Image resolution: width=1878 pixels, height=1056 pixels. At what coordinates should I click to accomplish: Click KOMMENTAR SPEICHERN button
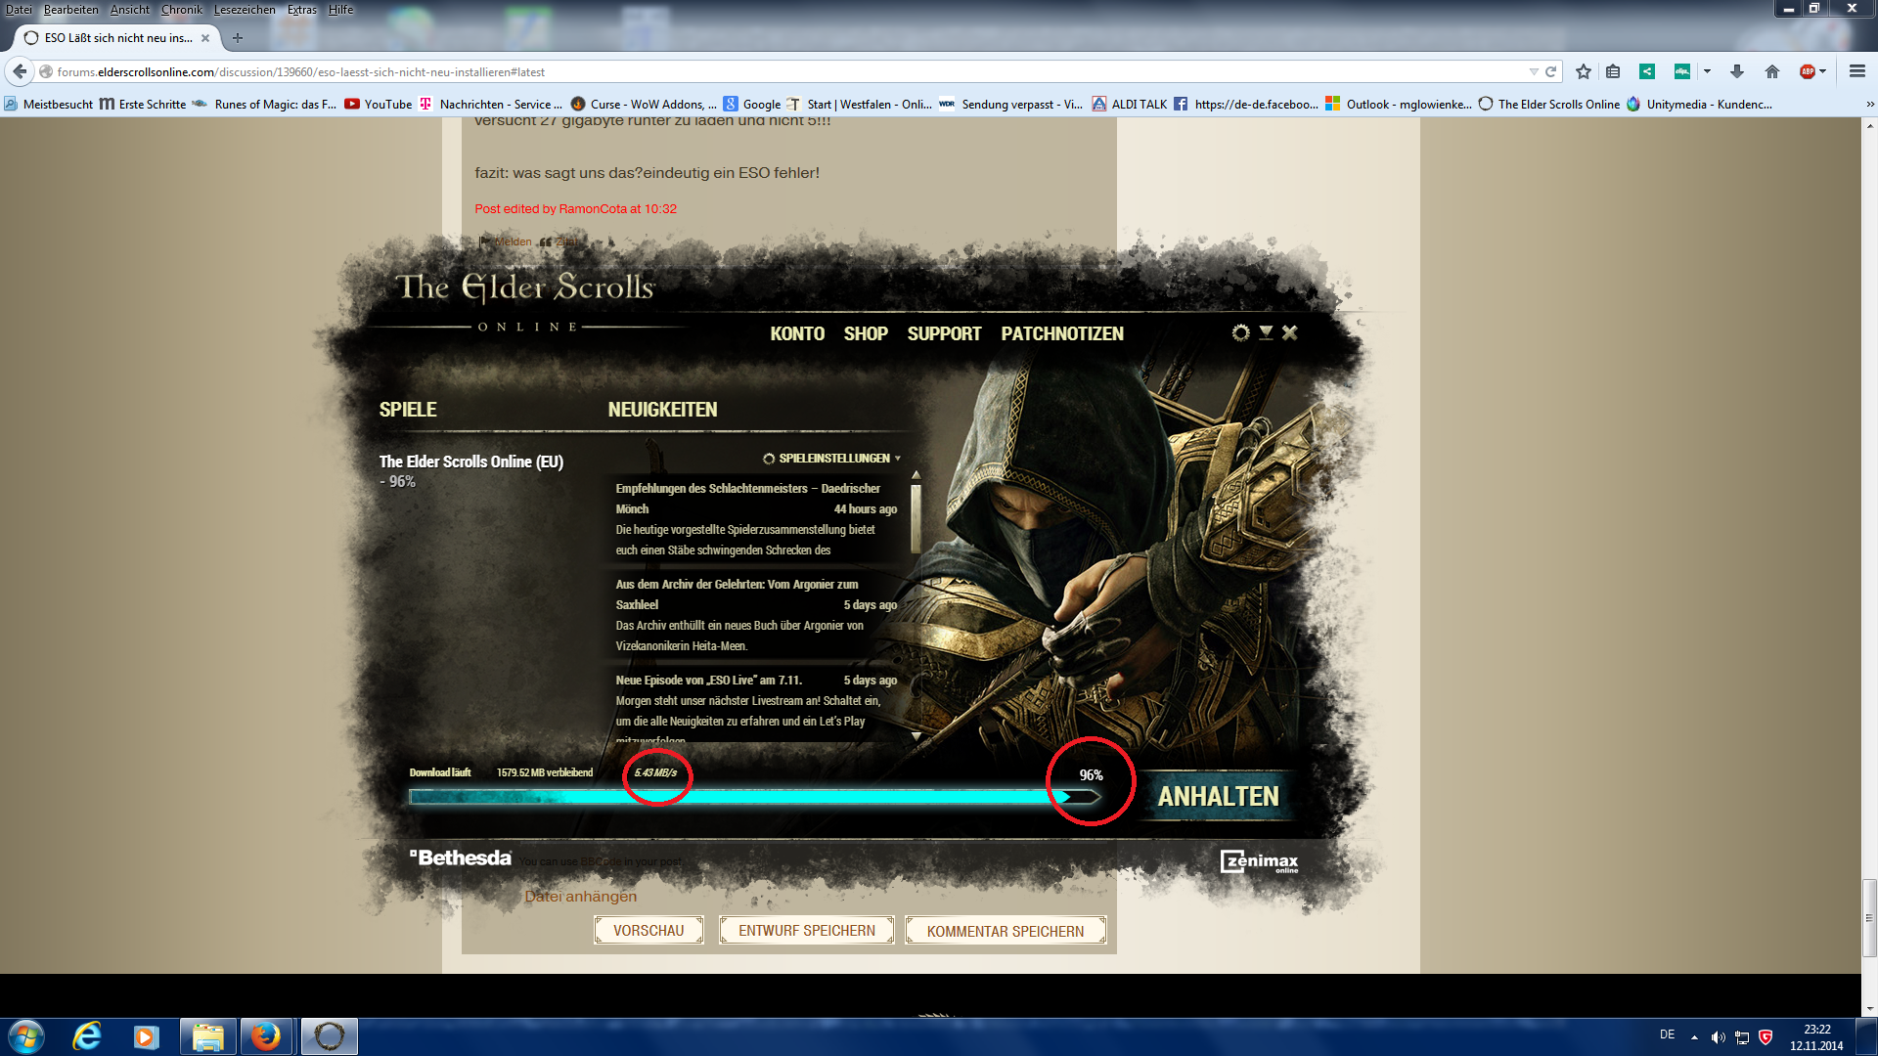click(x=1006, y=931)
